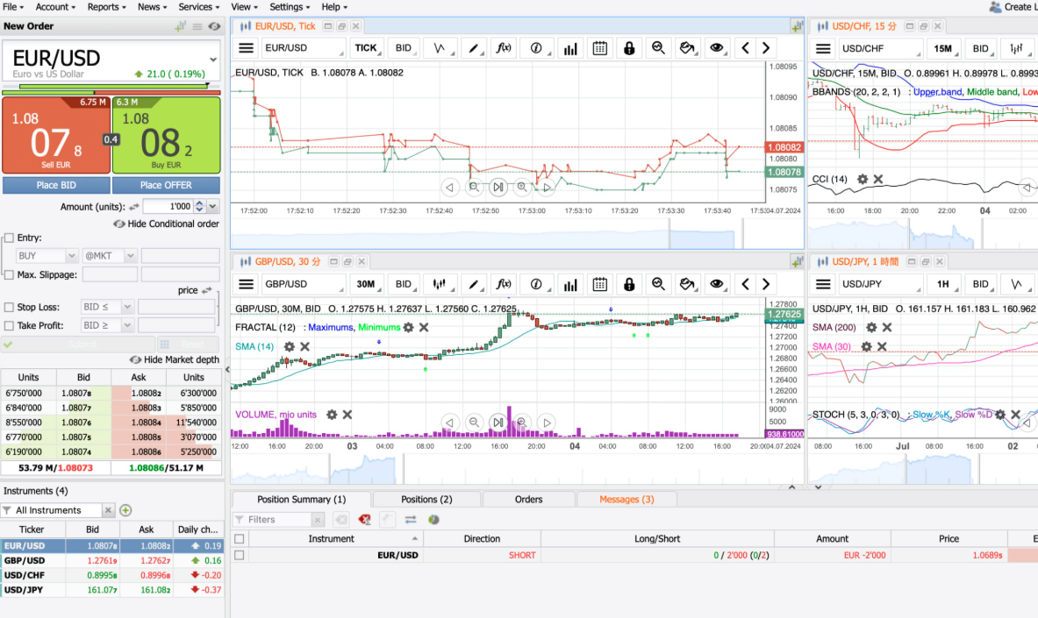Click the lock icon in EUR/USD chart toolbar
The width and height of the screenshot is (1038, 618).
[629, 48]
